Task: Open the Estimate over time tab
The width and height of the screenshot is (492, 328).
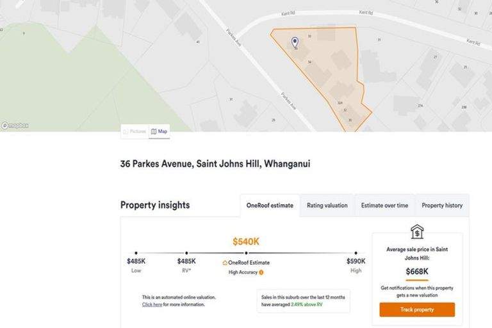Action: point(384,206)
